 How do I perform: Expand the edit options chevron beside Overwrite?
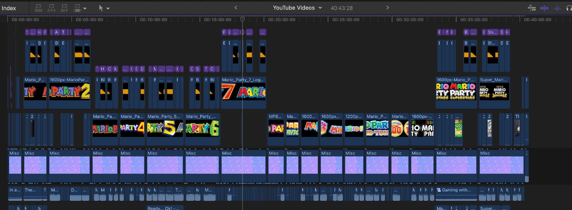click(x=85, y=8)
